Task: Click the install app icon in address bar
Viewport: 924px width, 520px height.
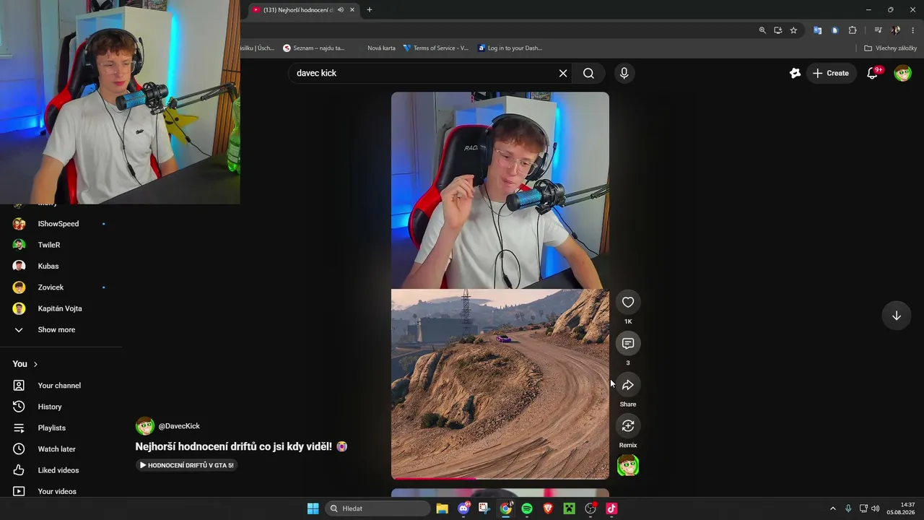Action: click(x=778, y=30)
